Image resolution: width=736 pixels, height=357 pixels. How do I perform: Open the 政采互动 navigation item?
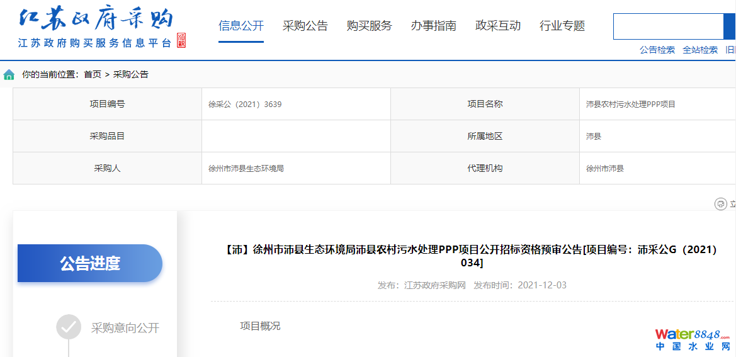tap(498, 26)
